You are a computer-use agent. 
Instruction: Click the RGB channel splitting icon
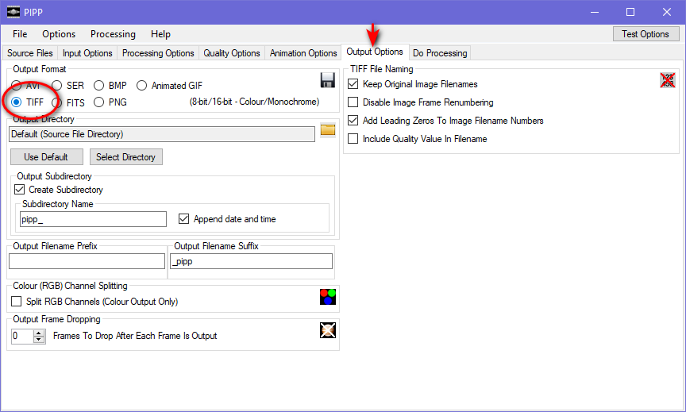pyautogui.click(x=327, y=297)
